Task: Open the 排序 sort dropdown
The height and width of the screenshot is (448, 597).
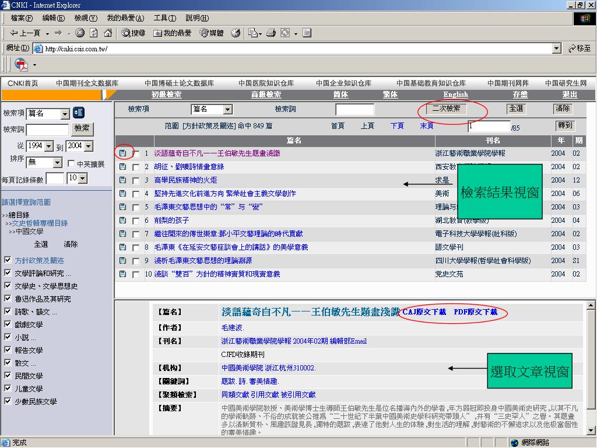Action: coord(57,163)
